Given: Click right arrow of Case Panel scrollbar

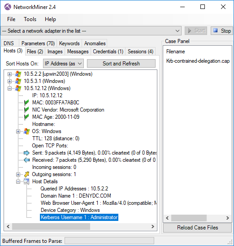Looking at the screenshot, I should 228,218.
